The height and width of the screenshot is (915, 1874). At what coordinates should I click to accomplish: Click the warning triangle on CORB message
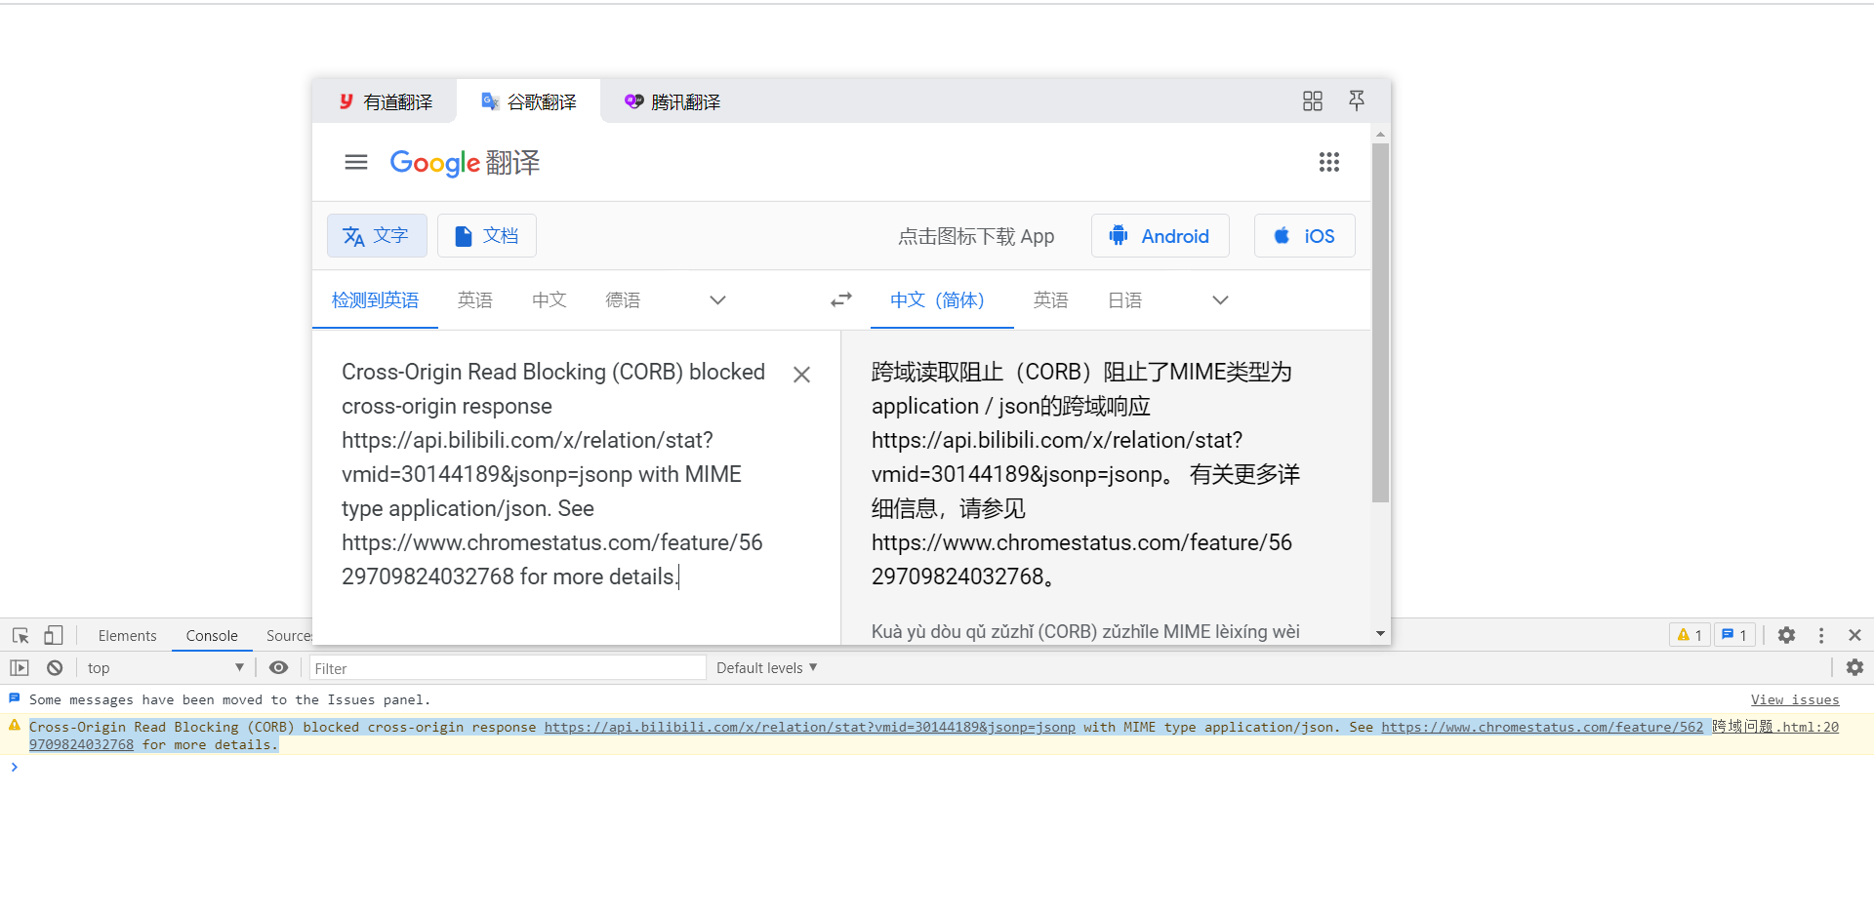[15, 726]
